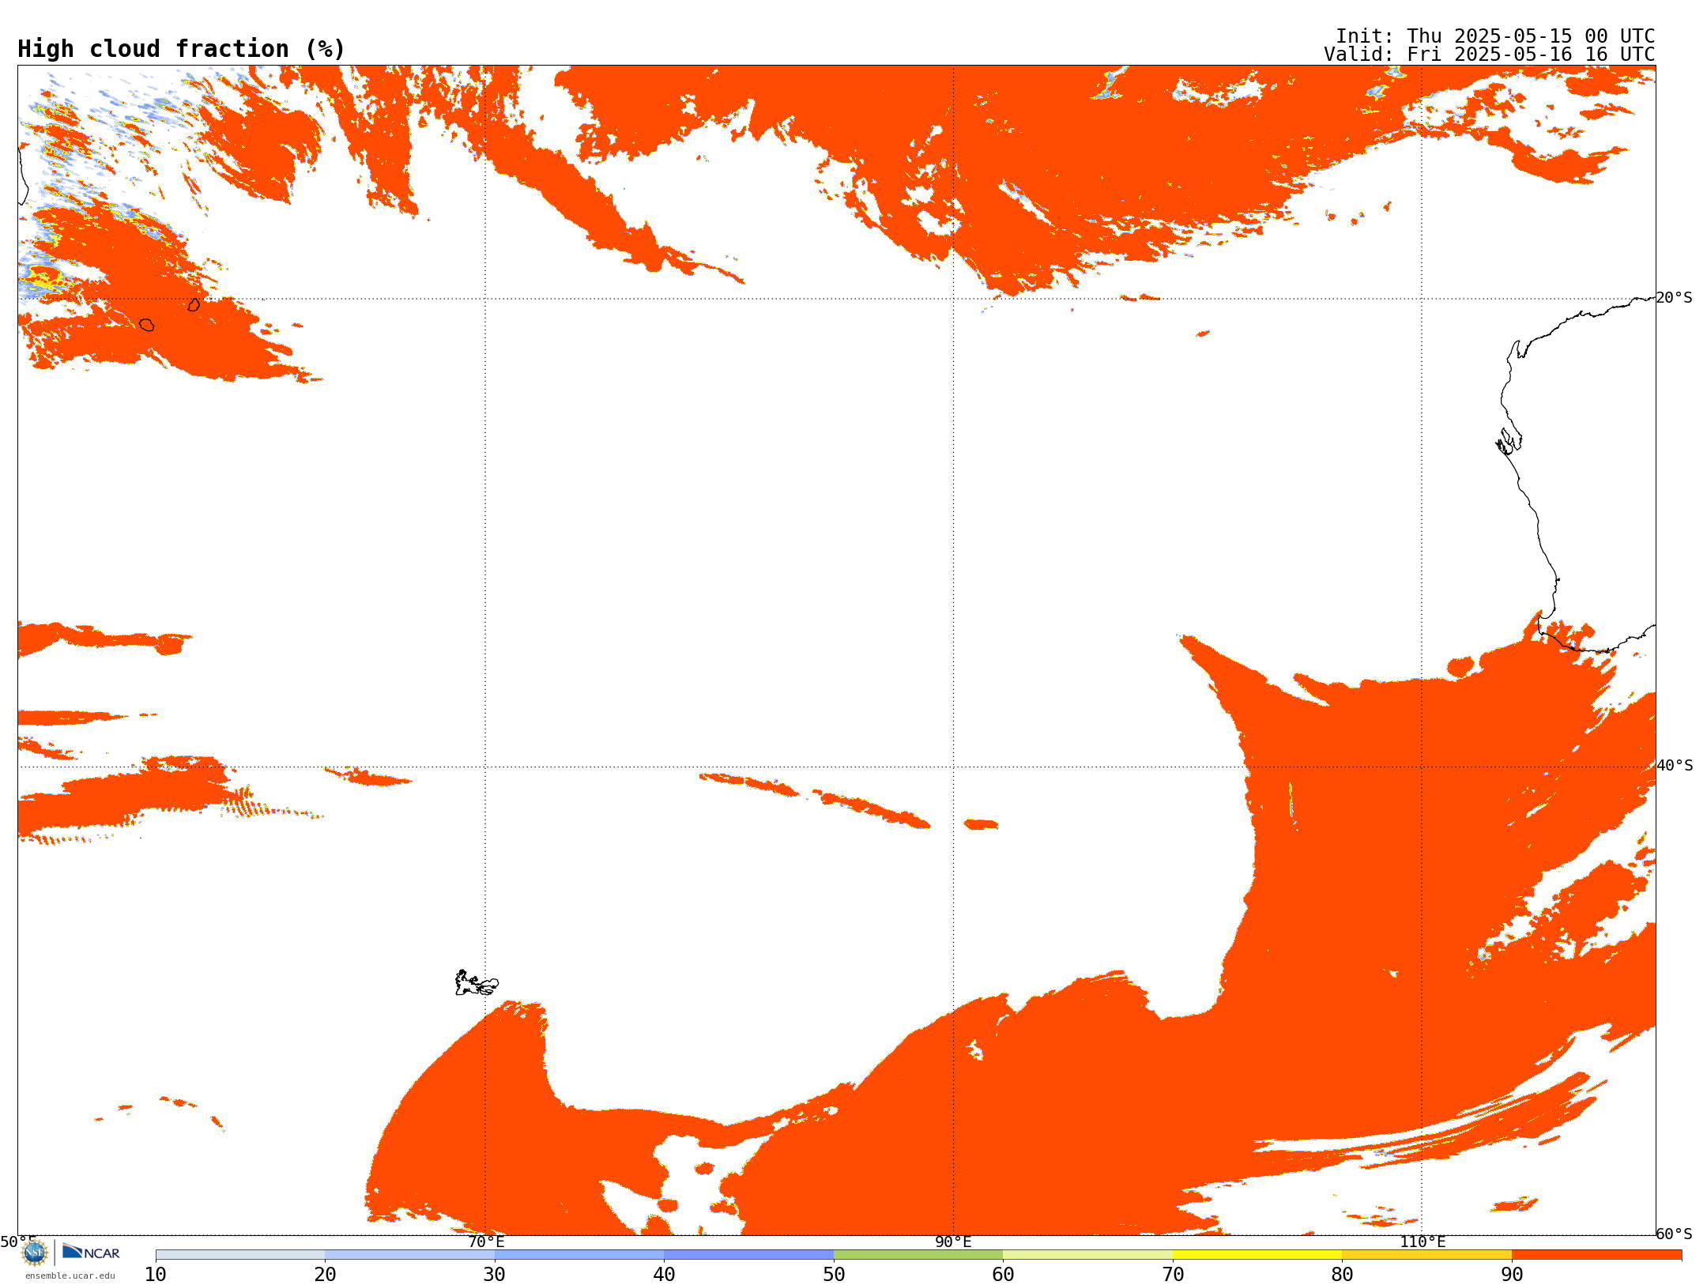
Task: Click the 50°E longitude label
Action: pyautogui.click(x=18, y=1242)
